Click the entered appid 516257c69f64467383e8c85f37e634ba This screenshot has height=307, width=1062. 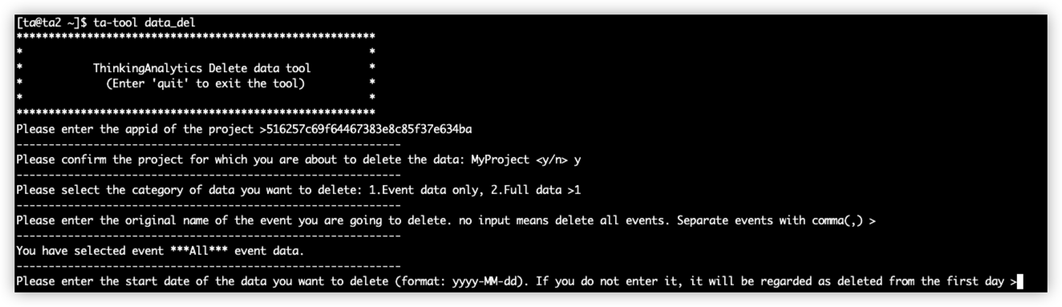click(x=368, y=128)
